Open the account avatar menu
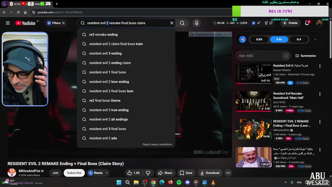 320,23
